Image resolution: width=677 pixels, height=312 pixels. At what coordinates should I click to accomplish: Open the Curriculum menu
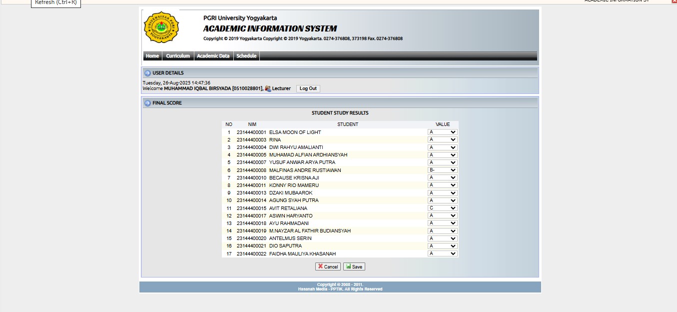point(178,56)
